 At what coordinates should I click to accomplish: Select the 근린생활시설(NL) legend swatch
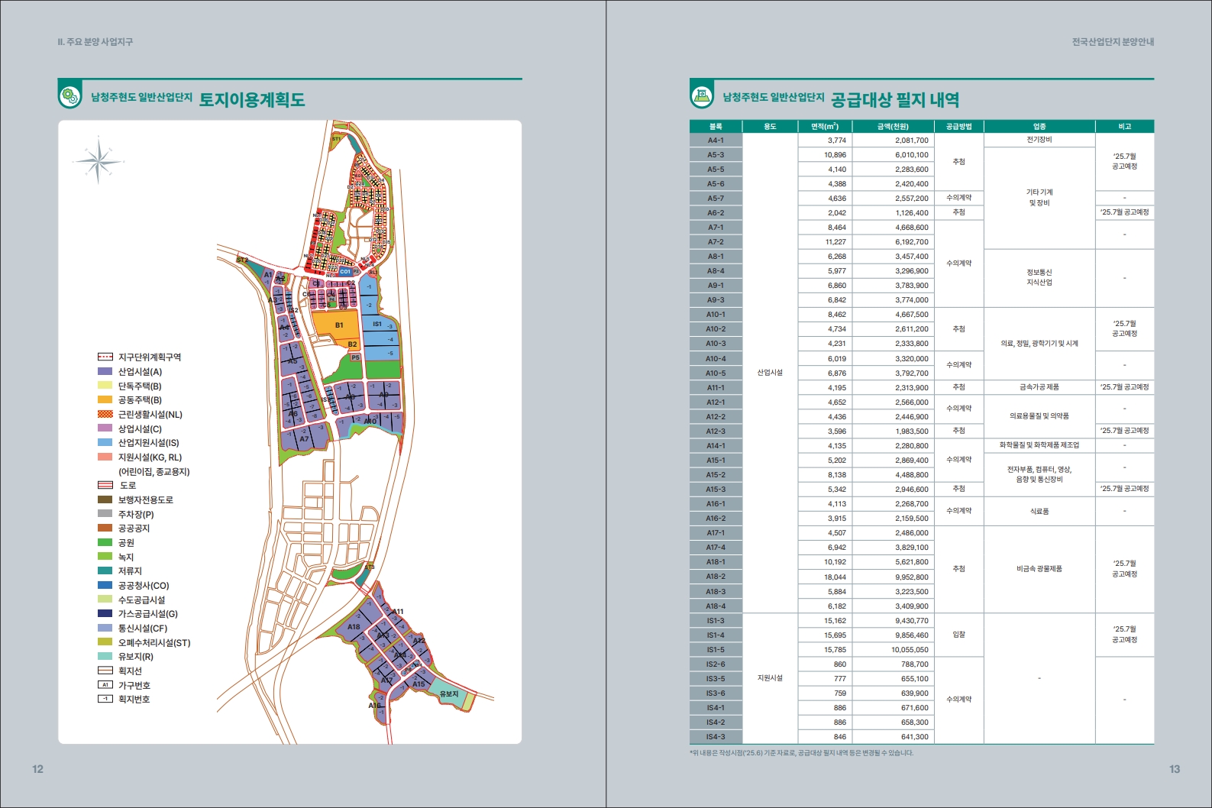coord(105,414)
